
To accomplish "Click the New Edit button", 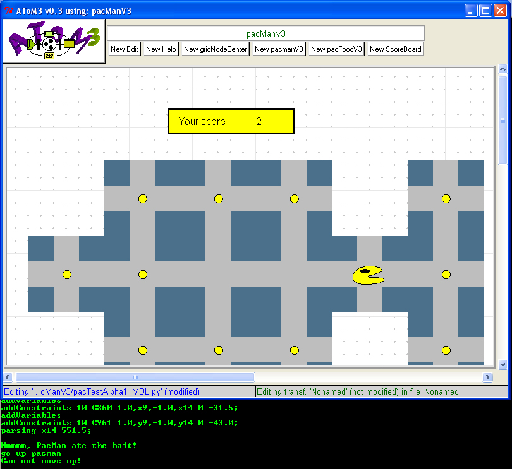I will tap(124, 49).
